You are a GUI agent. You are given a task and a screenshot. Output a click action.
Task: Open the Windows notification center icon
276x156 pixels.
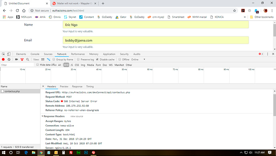click(x=270, y=152)
